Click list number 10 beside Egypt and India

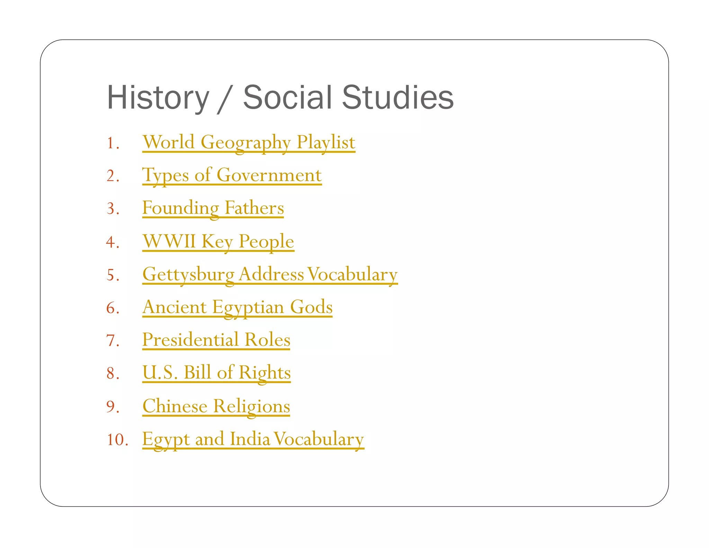point(117,440)
